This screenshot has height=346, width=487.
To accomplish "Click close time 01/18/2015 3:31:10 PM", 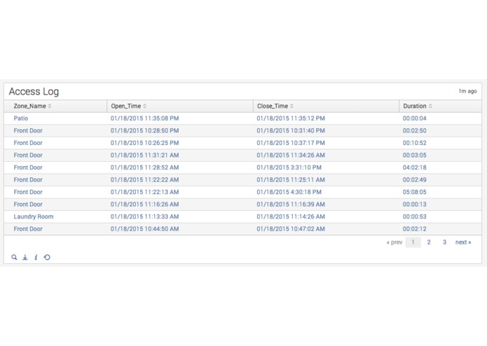I will pyautogui.click(x=289, y=167).
